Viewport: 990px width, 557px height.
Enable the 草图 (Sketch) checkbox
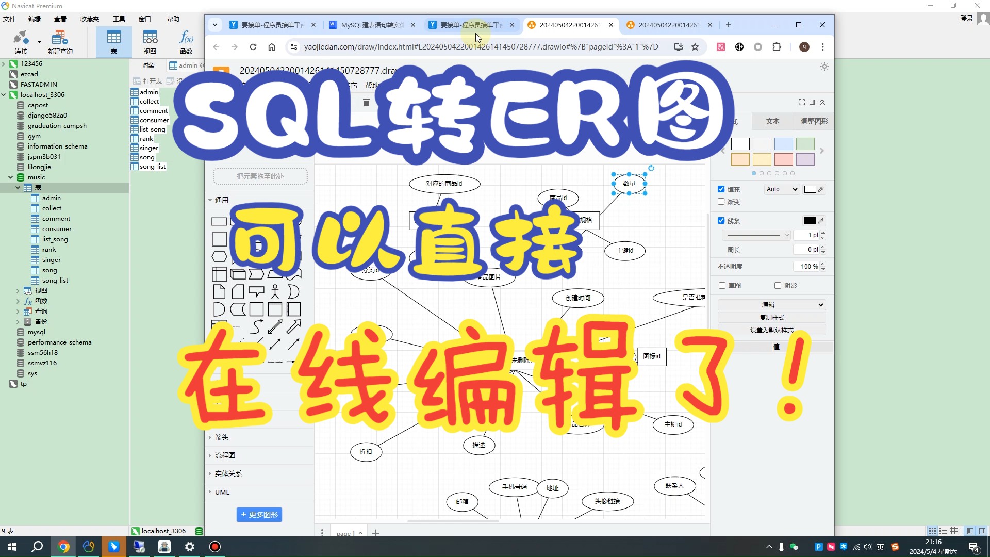[x=722, y=285]
